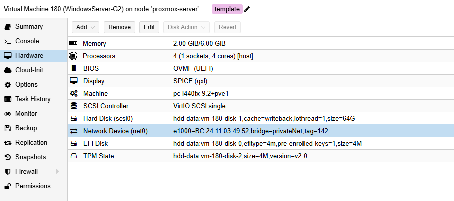This screenshot has width=454, height=201.
Task: Open the Backup section
Action: (27, 128)
